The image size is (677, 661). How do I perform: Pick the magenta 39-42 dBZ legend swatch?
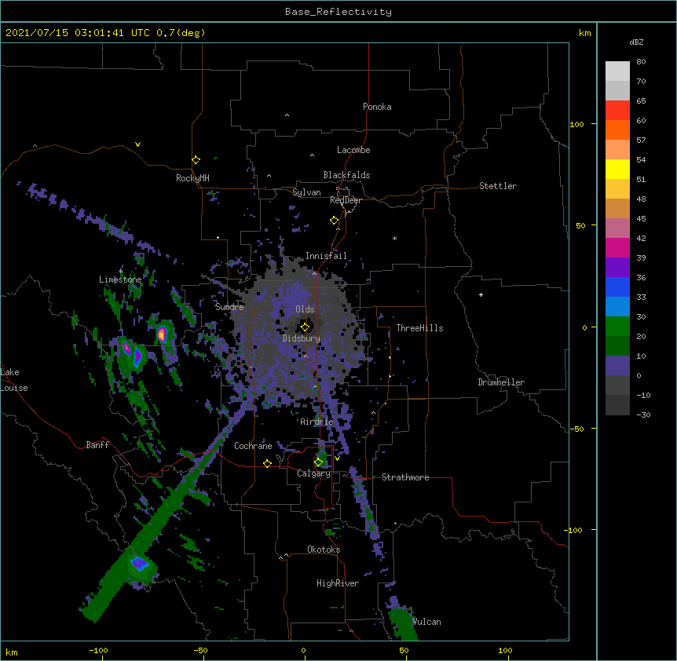(617, 247)
